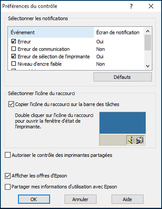Check Partager mes informations d'utilisation avec Epson
162x209 pixels.
(8, 187)
